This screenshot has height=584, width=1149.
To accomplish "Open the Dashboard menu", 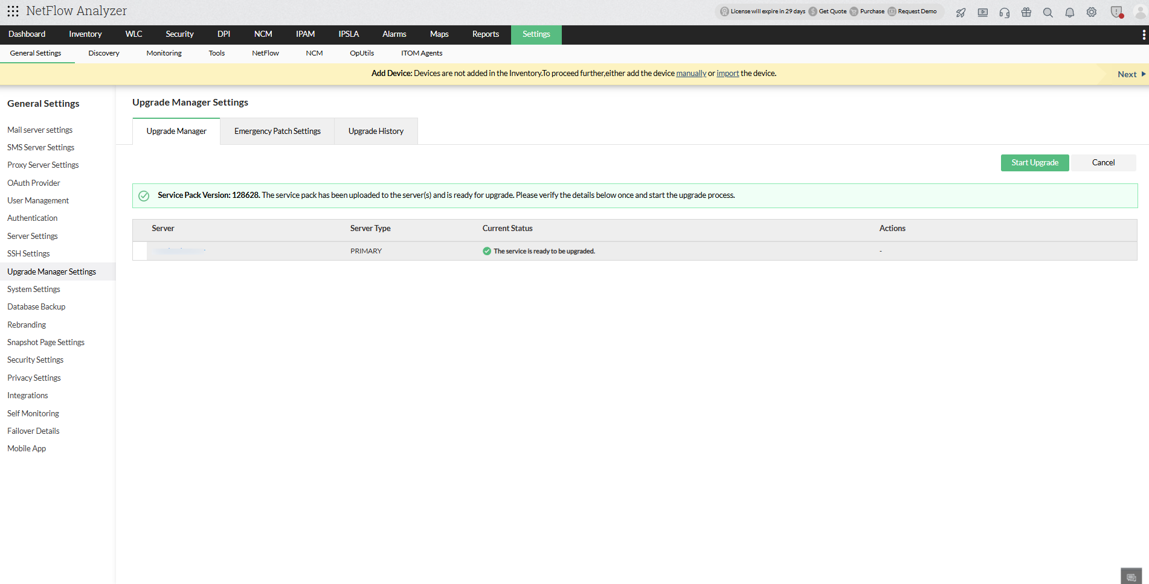I will click(27, 34).
